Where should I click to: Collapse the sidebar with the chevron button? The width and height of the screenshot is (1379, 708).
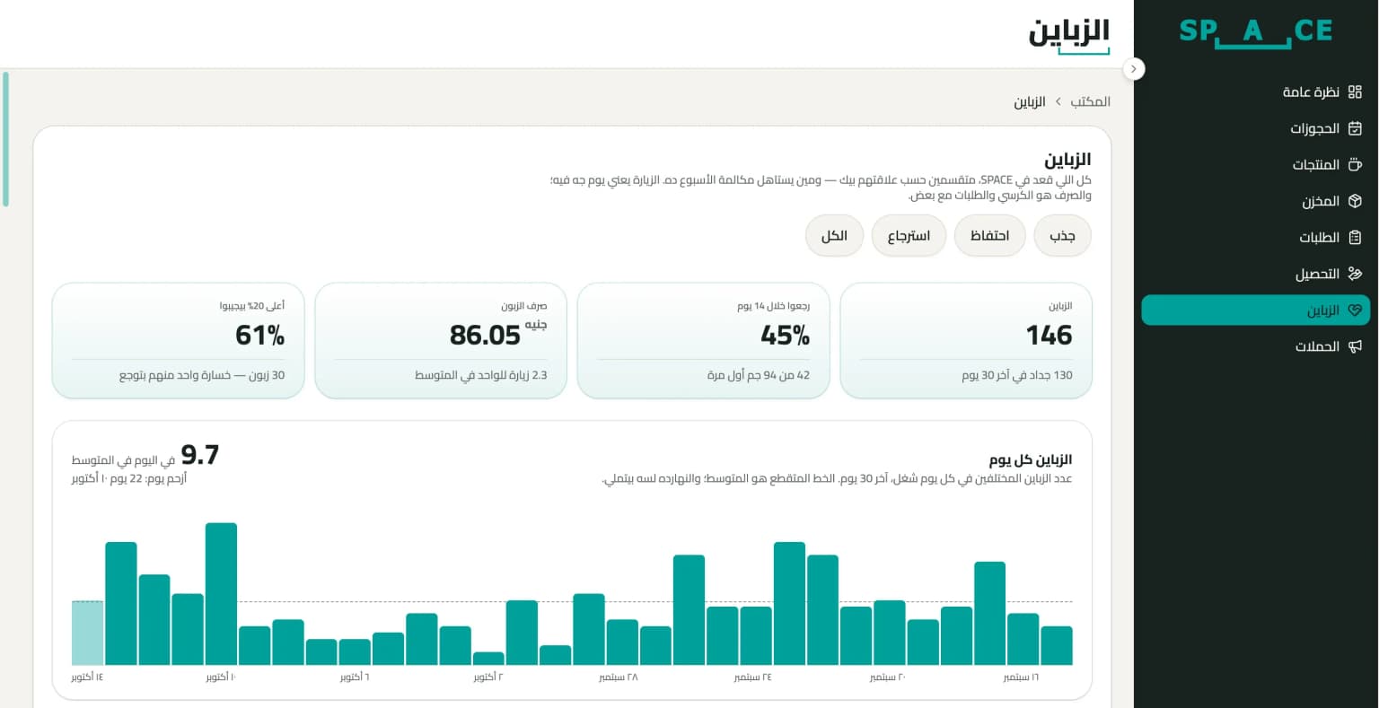click(1134, 68)
